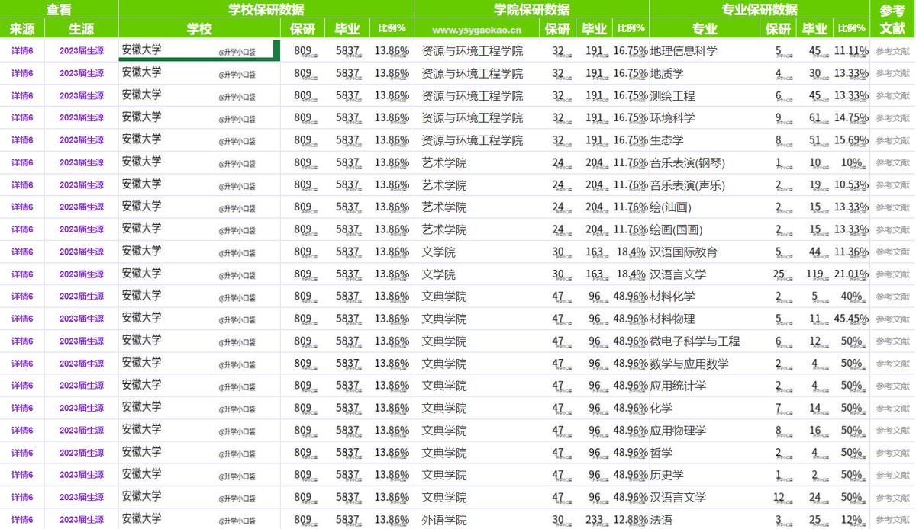Click the 学校保研数据 group header
Viewport: 916px width, 529px height.
265,9
